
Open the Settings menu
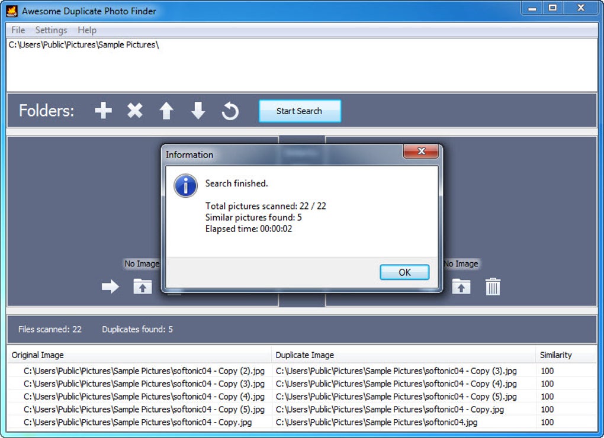[52, 30]
